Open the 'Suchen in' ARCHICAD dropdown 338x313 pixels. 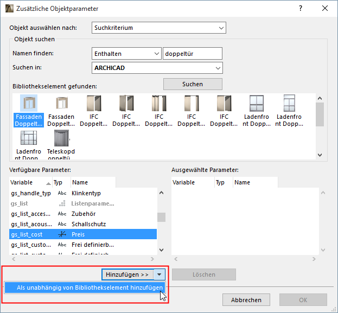(157, 68)
